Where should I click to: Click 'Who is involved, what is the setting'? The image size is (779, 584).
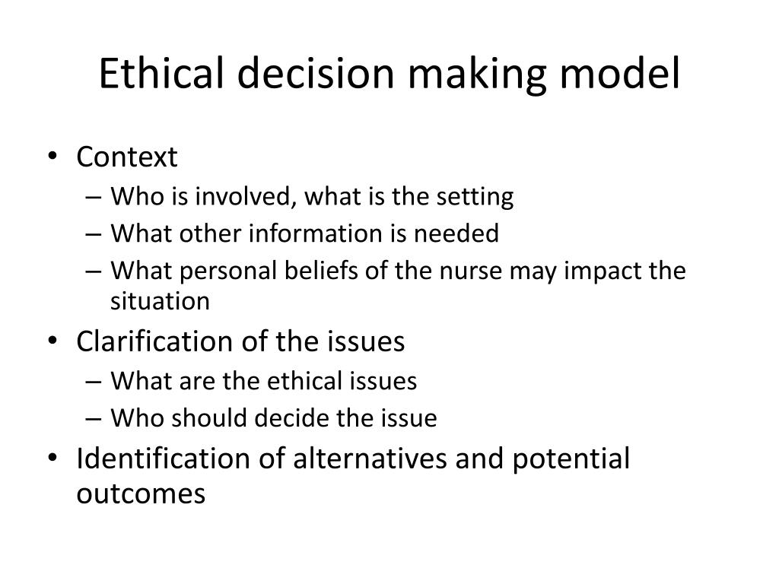312,196
